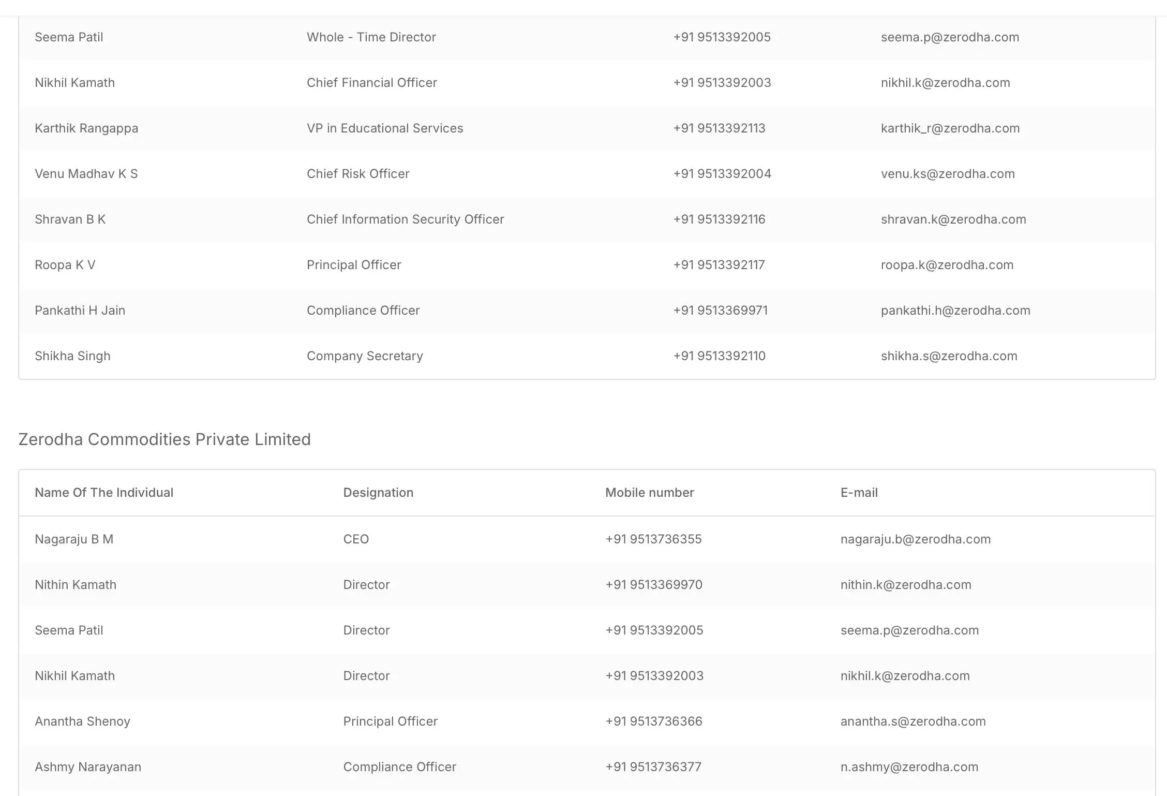Open the email venu.ks@zerodha.com

pyautogui.click(x=948, y=174)
